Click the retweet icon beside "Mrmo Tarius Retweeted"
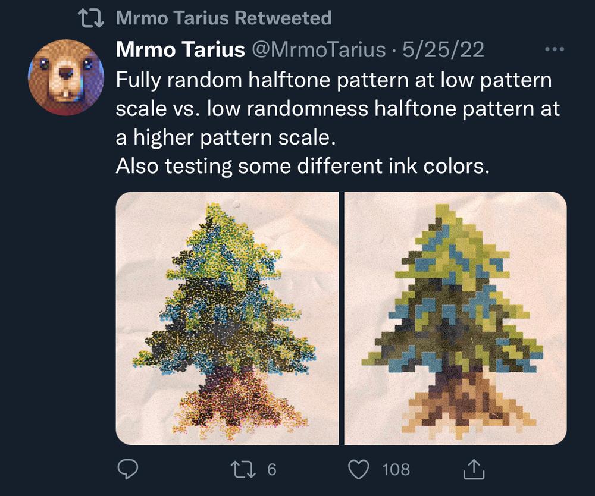 coord(90,18)
